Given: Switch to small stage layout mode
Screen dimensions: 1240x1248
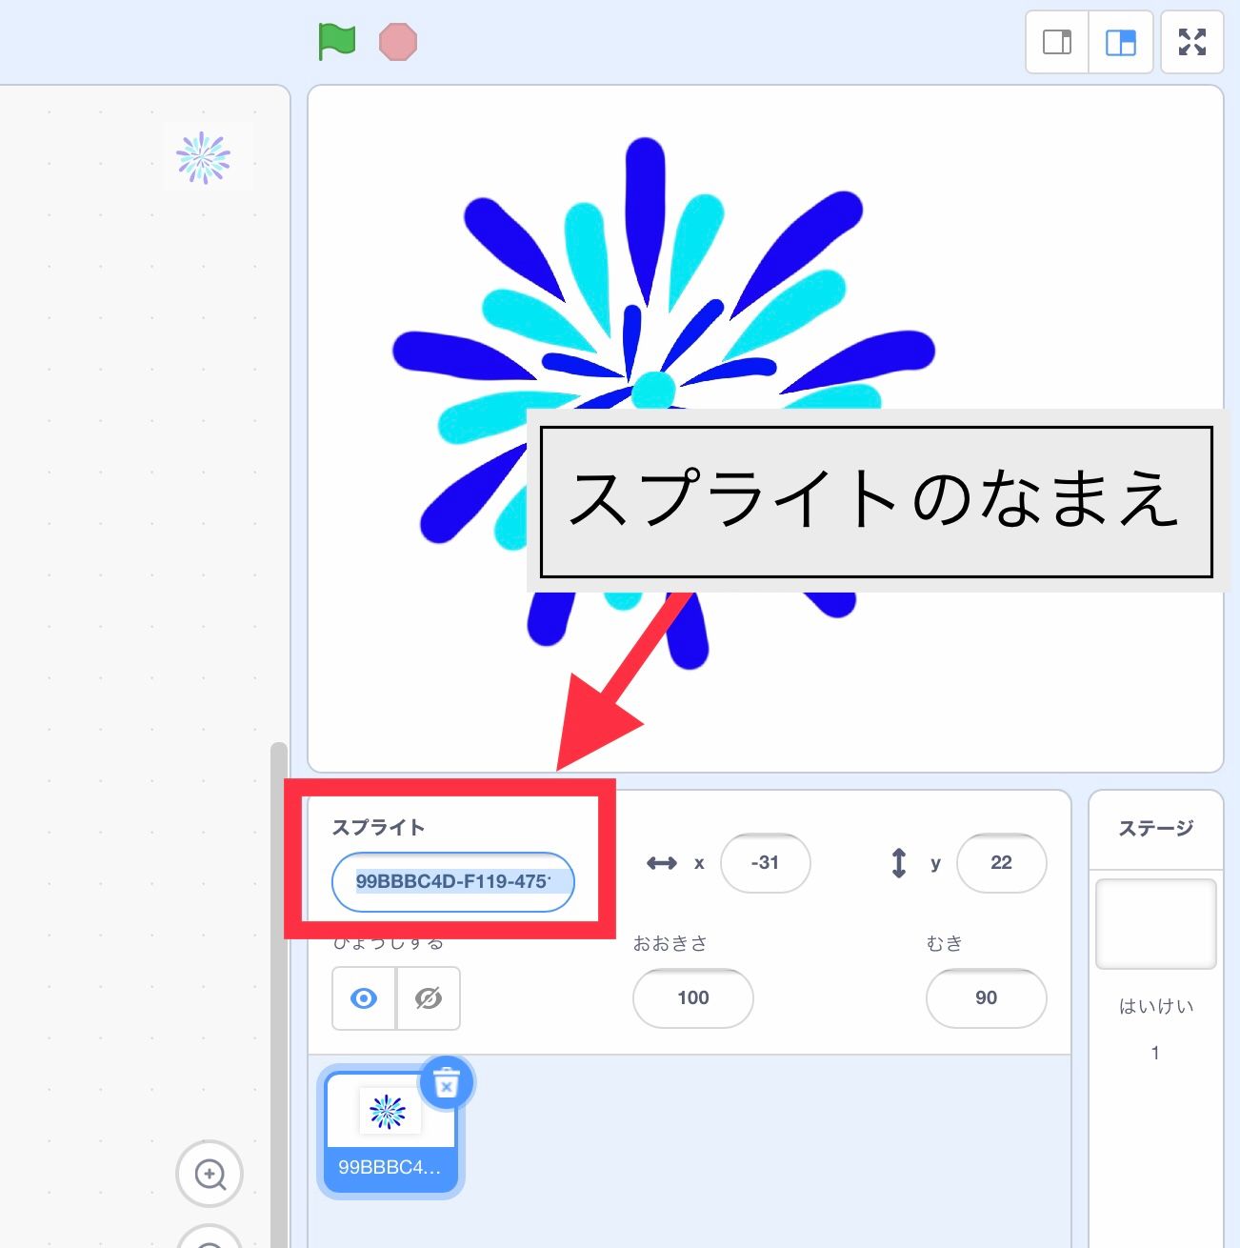Looking at the screenshot, I should tap(1056, 42).
